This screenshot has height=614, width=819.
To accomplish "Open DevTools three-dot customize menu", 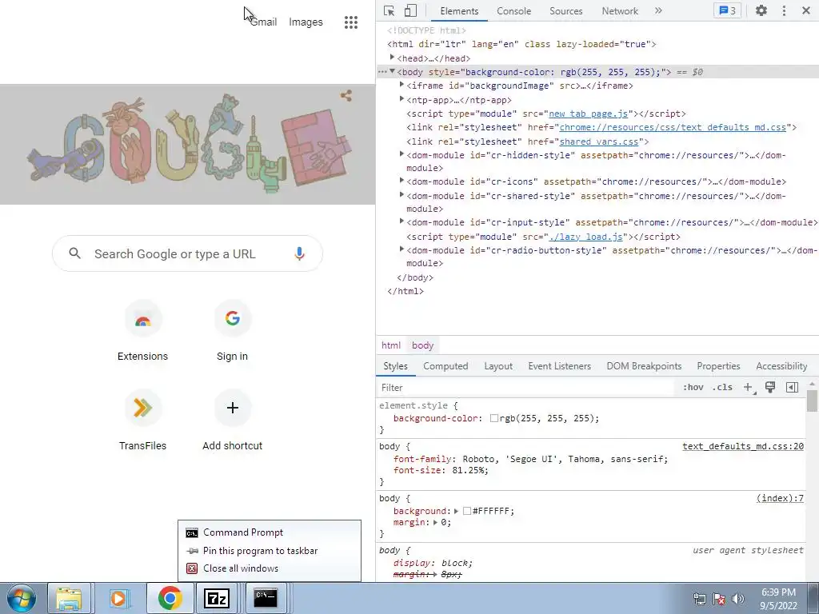I will tap(784, 10).
